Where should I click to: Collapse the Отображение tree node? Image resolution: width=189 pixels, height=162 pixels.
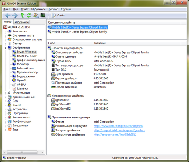pyautogui.click(x=5, y=48)
